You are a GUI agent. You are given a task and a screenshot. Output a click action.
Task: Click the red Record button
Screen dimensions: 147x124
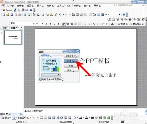(x=7, y=10)
